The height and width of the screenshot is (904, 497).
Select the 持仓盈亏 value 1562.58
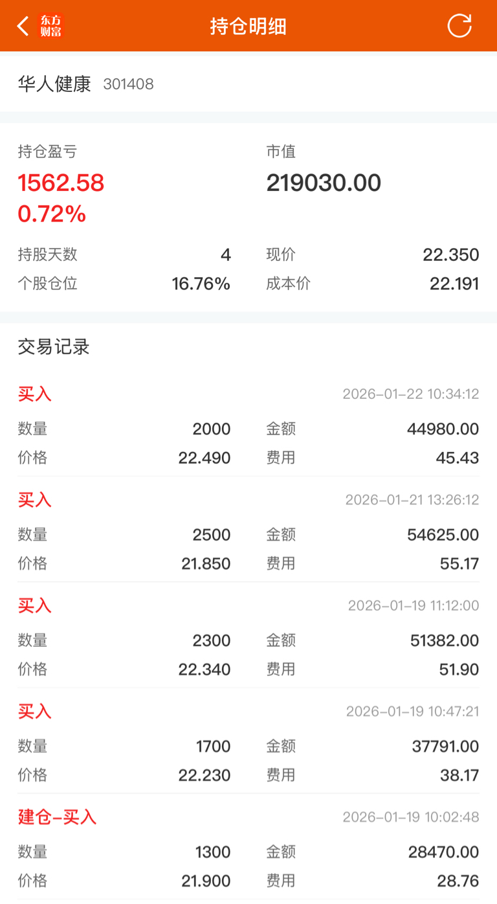coord(61,183)
